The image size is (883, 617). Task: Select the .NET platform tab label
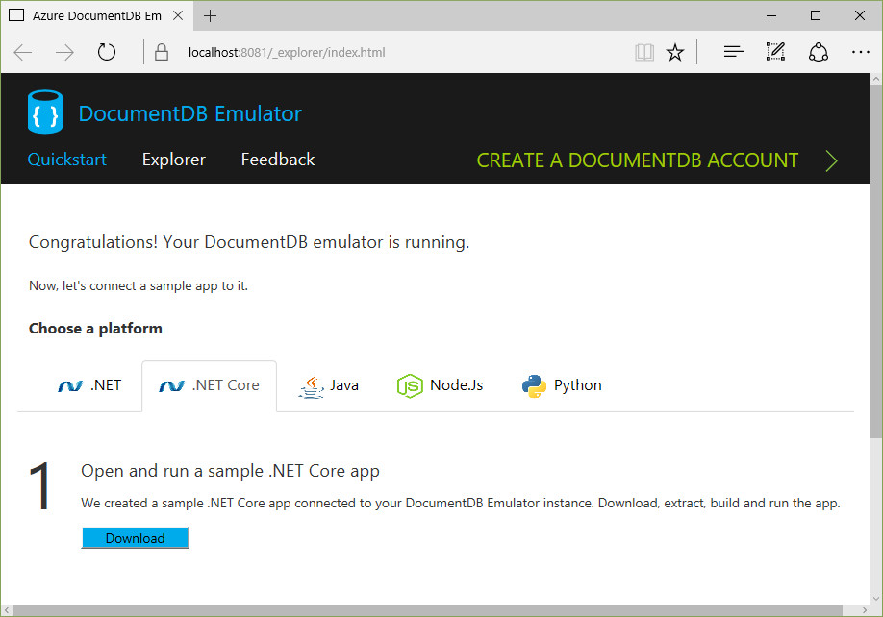(106, 385)
